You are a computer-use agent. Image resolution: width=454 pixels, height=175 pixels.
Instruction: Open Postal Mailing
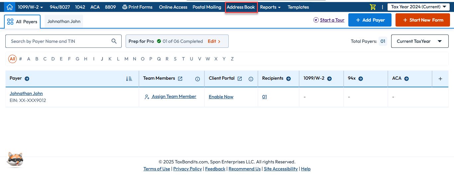(207, 7)
